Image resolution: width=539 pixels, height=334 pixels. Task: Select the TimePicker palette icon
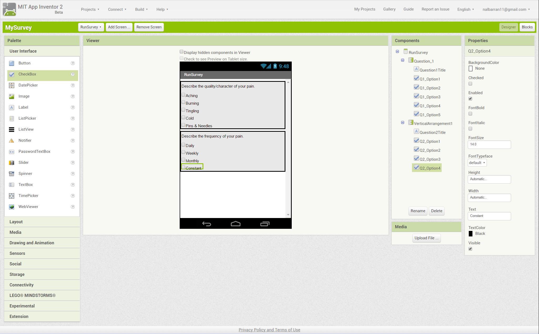point(12,196)
